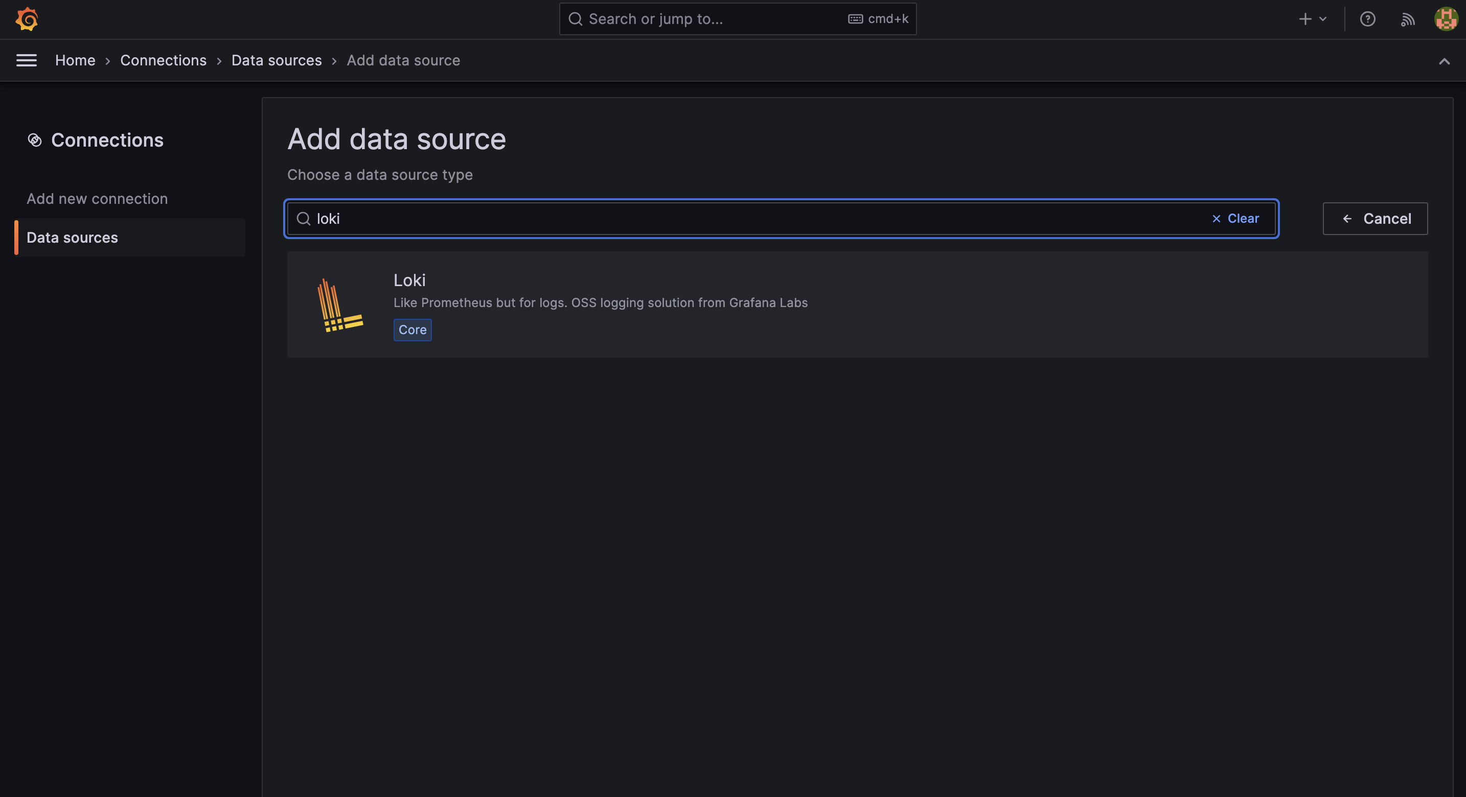The height and width of the screenshot is (797, 1466).
Task: Click the Connections breadcrumb link
Action: point(163,60)
